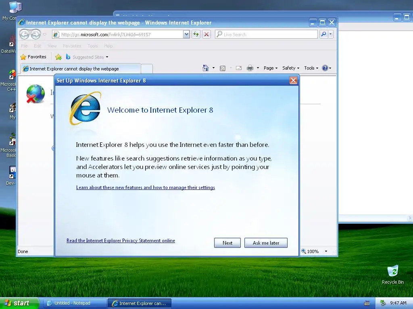Open 'Learn about these new features' link

click(145, 187)
